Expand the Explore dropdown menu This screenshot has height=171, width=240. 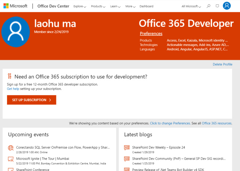coord(80,6)
